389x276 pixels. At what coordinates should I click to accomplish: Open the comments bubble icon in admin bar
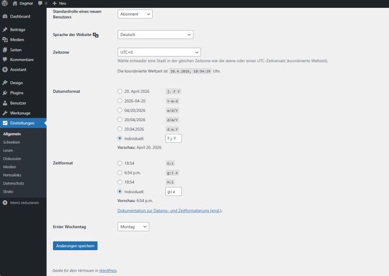pos(40,3)
